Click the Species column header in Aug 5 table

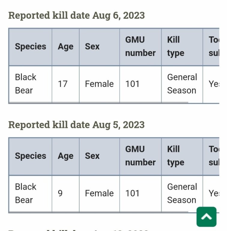click(30, 156)
